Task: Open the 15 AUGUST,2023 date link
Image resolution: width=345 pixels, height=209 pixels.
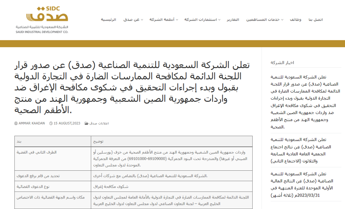Action: point(67,123)
